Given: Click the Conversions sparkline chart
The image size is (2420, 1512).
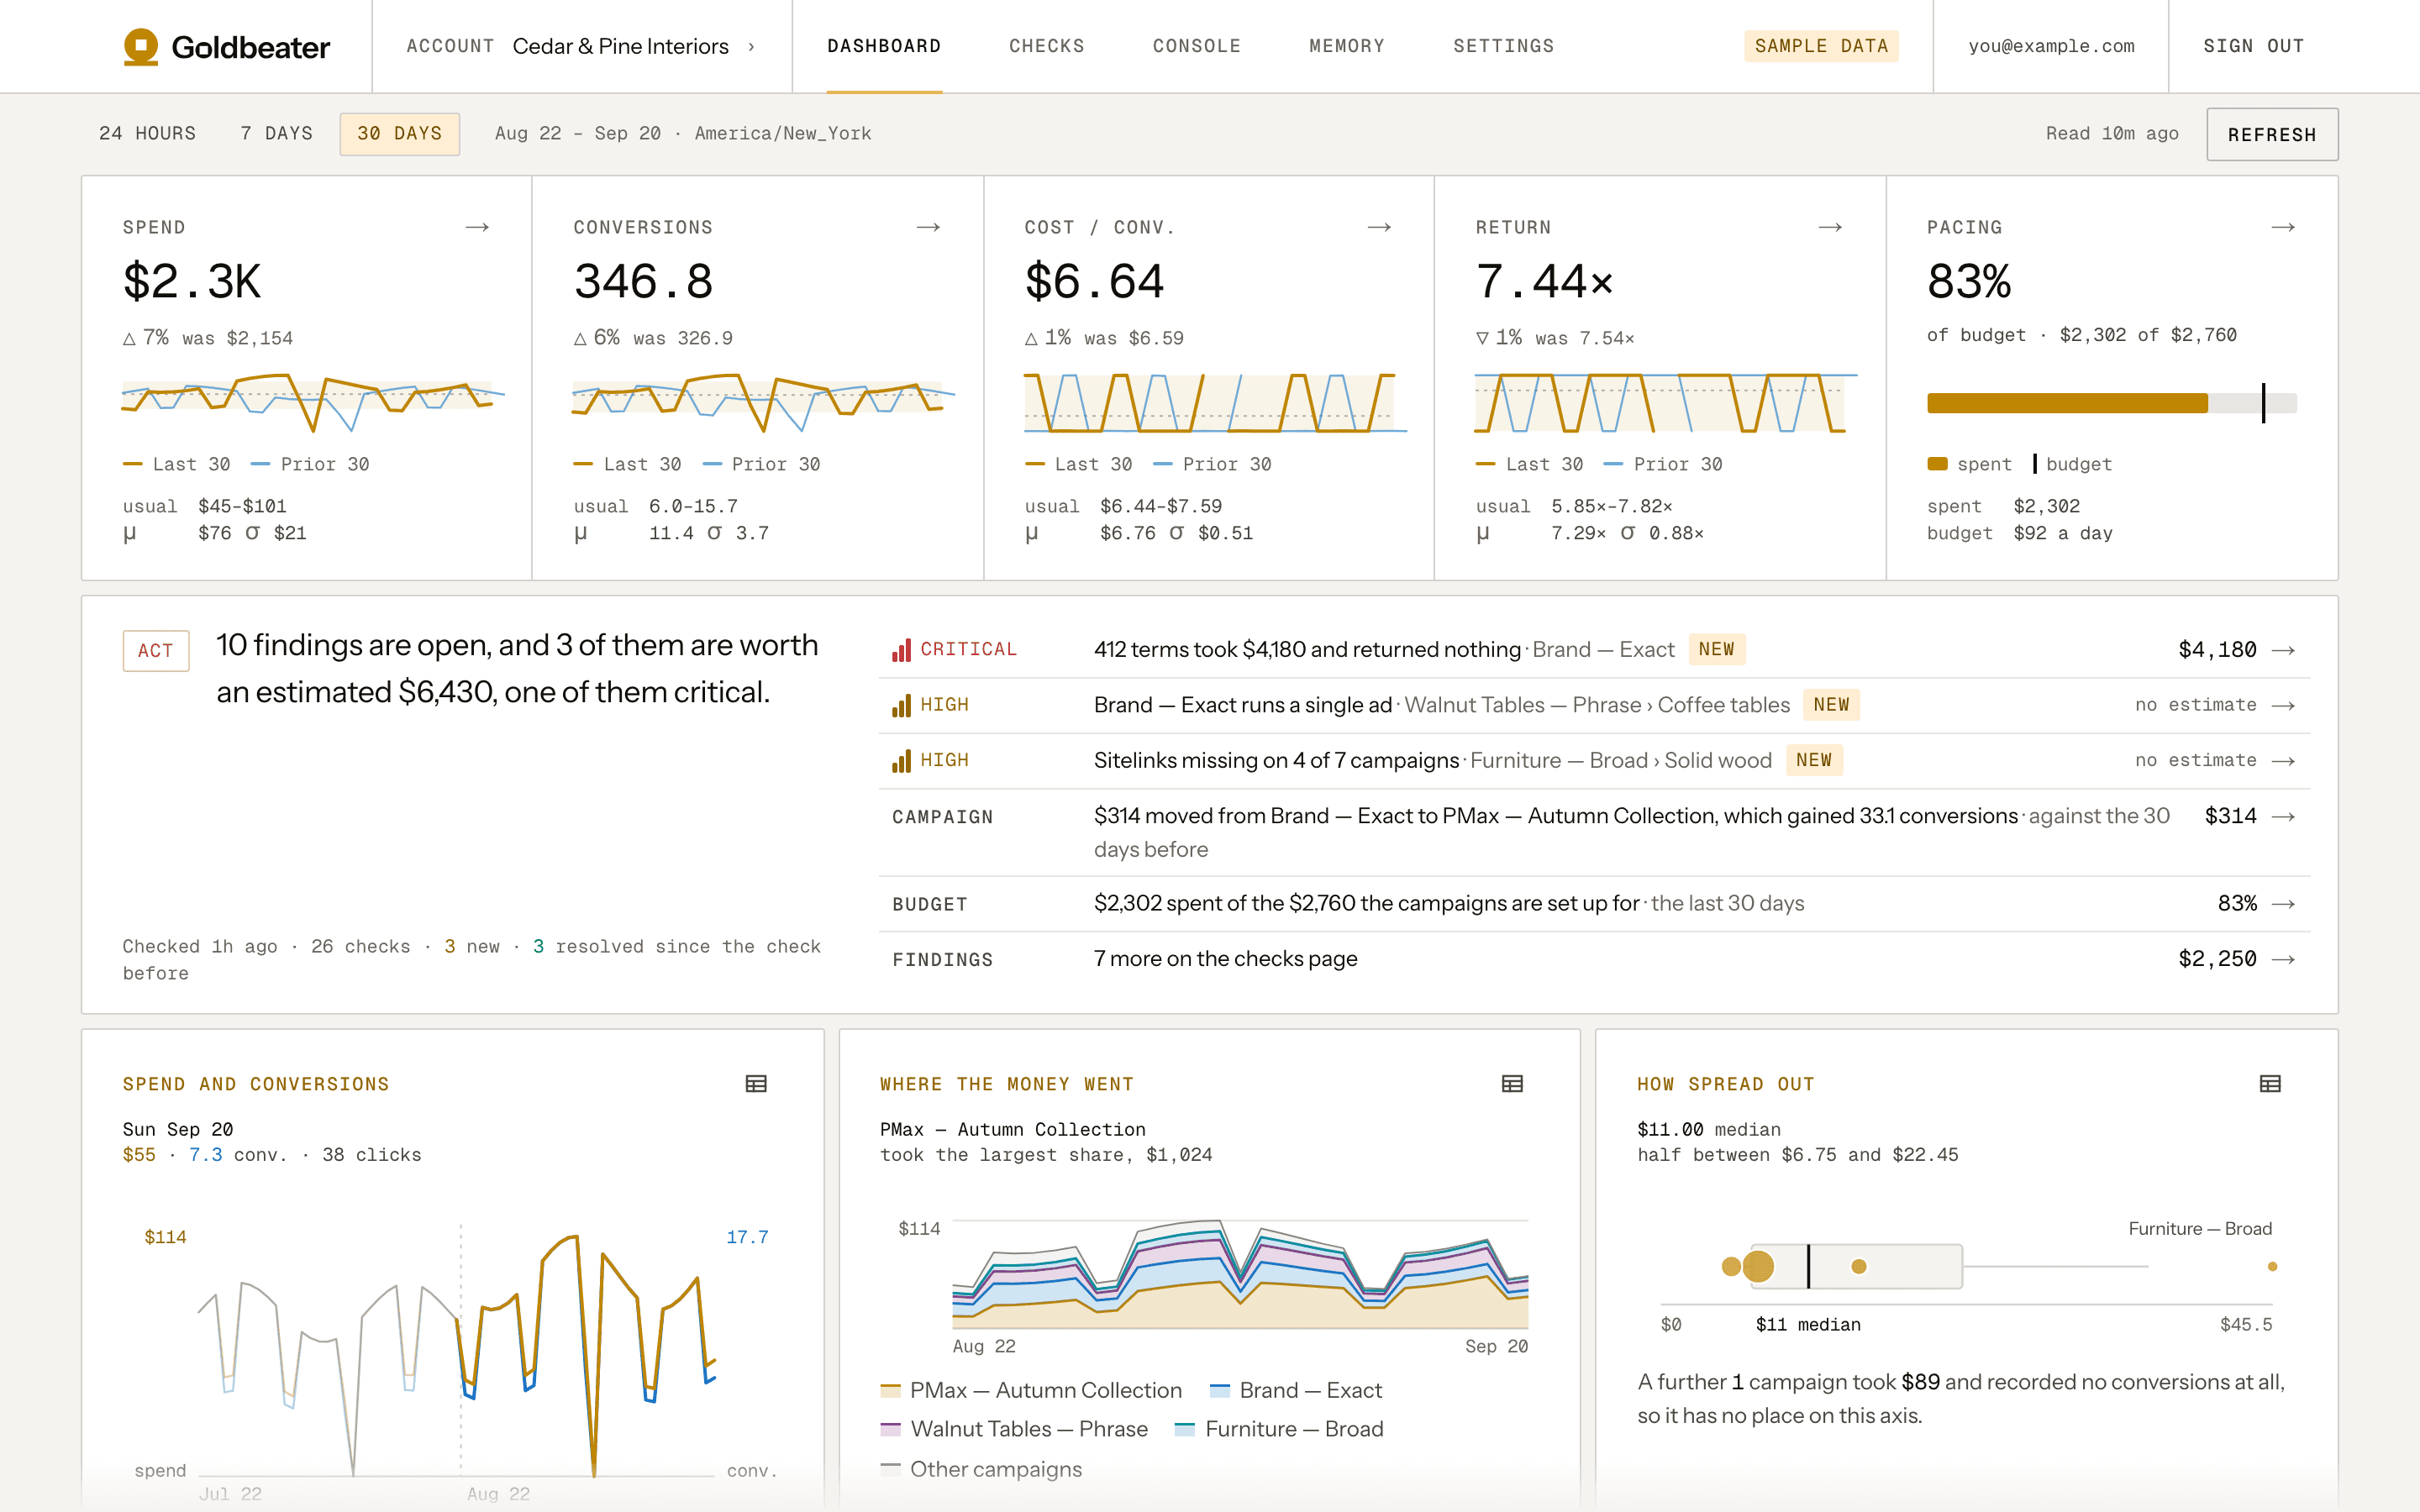Looking at the screenshot, I should 764,402.
